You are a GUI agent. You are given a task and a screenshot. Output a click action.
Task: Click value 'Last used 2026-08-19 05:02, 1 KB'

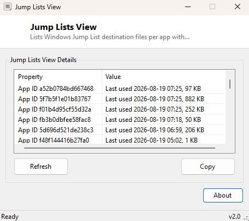[x=151, y=140]
